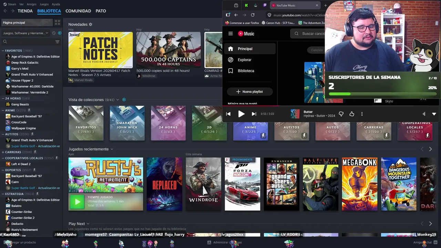Select Balatro in library list
The height and width of the screenshot is (248, 441).
(x=16, y=206)
